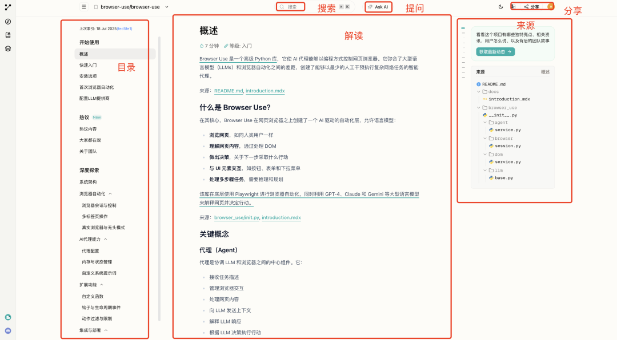The height and width of the screenshot is (340, 617).
Task: Bookmark the browser-use/browser-use repository
Action: (x=95, y=7)
